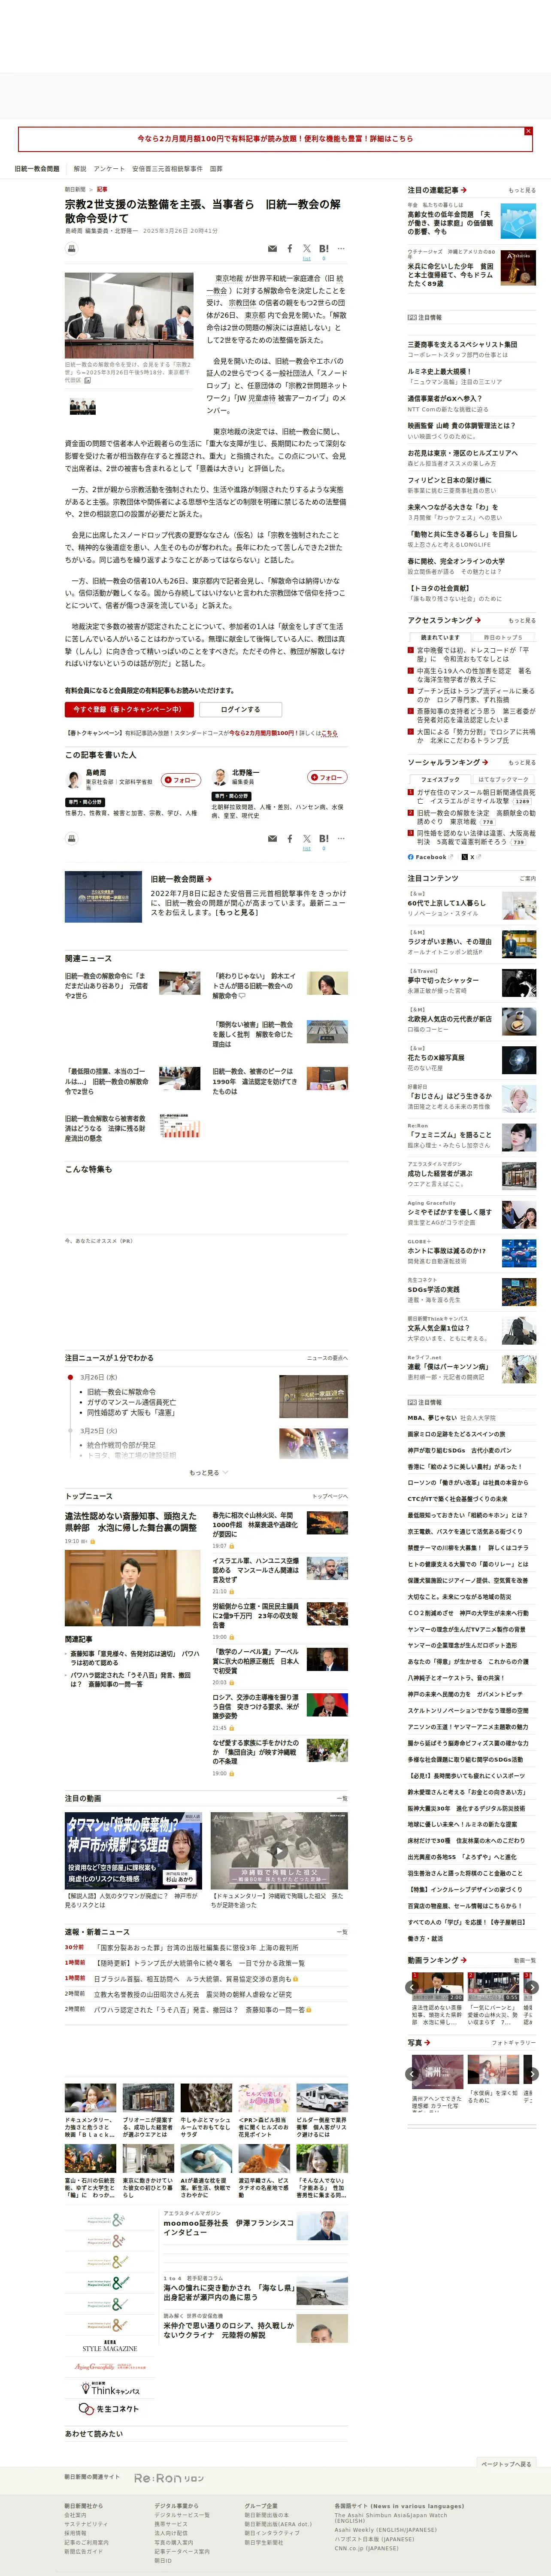Open the 安倍晋三元首相銃撃事件 navigation item

tap(167, 169)
